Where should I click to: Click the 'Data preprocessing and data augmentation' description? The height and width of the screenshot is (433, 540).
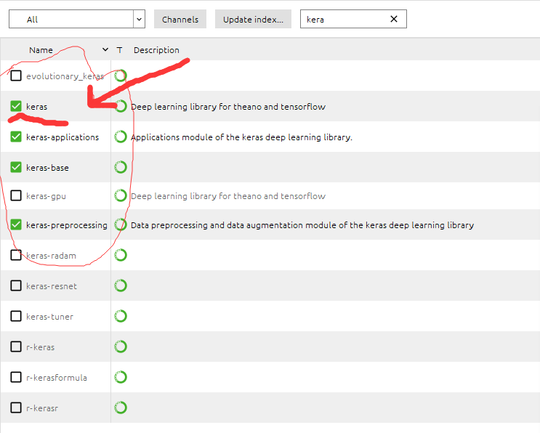coord(302,225)
